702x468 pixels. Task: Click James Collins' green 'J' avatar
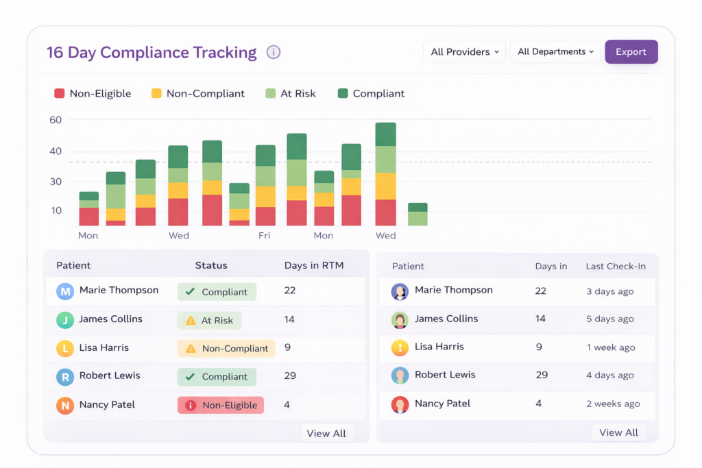(x=65, y=320)
